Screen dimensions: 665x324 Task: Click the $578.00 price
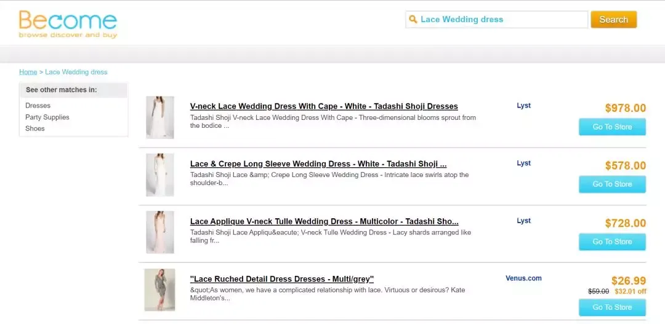coord(626,165)
